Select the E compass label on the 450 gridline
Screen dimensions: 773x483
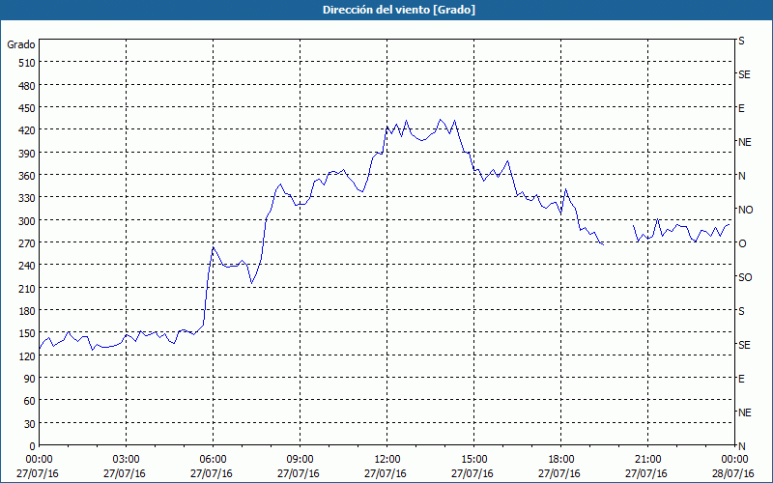coord(741,108)
